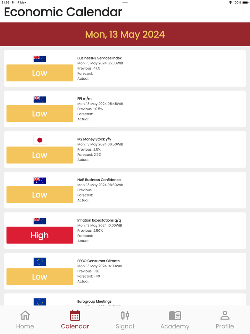This screenshot has width=250, height=334.
Task: Tap the Australia flag on NAB Business Confidence
Action: 40,181
